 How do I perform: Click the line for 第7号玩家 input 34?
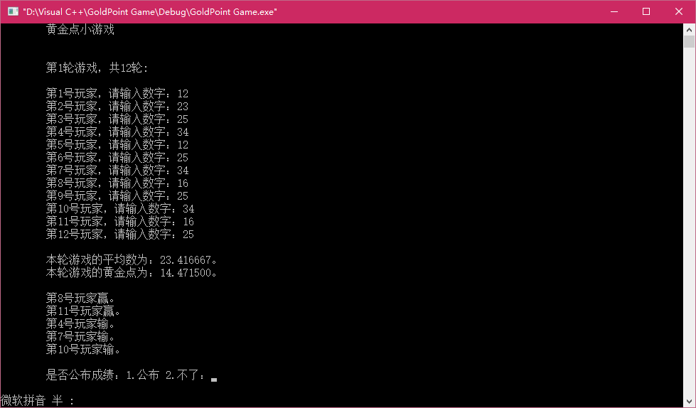(x=117, y=171)
